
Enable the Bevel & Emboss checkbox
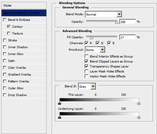point(5,20)
